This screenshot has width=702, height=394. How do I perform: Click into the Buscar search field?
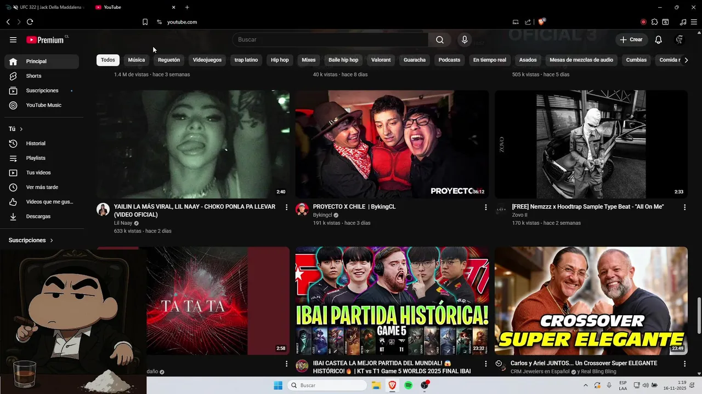pos(330,39)
